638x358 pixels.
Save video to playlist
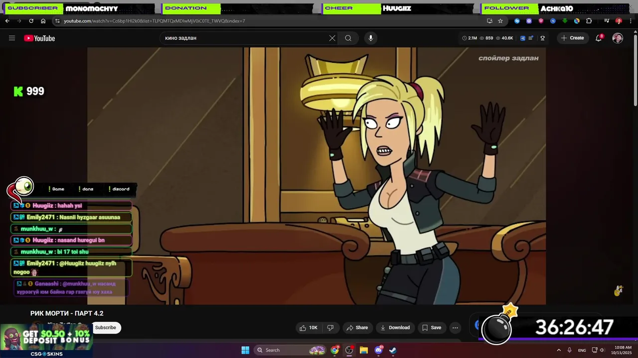(x=432, y=328)
